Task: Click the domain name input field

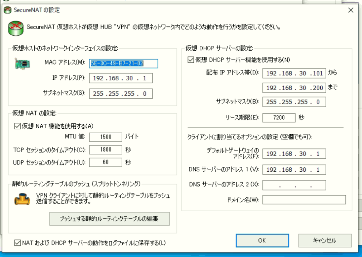Action: click(x=304, y=200)
